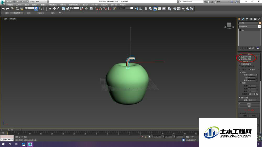Open the selection filter dropdown

tap(29, 8)
